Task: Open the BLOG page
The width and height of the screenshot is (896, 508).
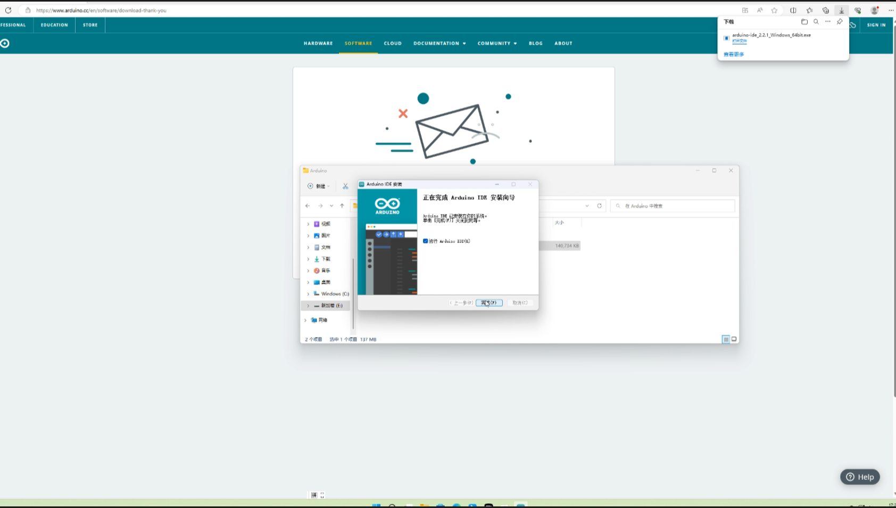Action: (x=536, y=44)
